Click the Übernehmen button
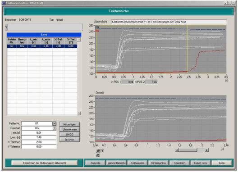Screen dimensions: 238x172 (x=69, y=130)
